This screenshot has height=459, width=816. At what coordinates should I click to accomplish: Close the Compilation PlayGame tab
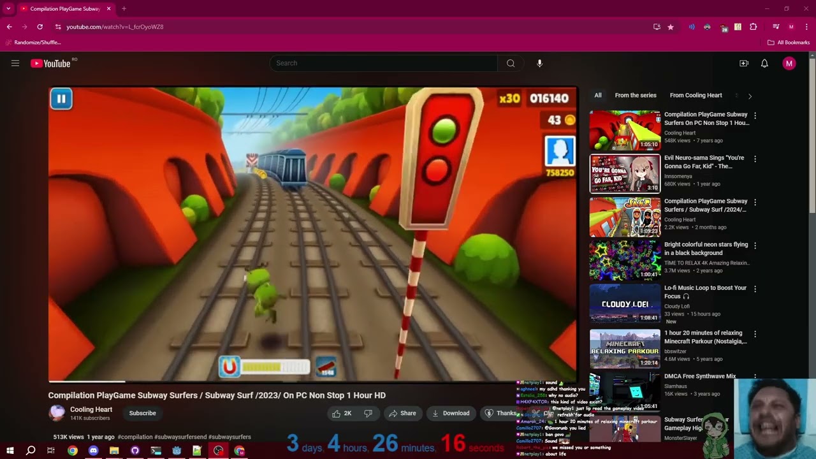coord(108,9)
